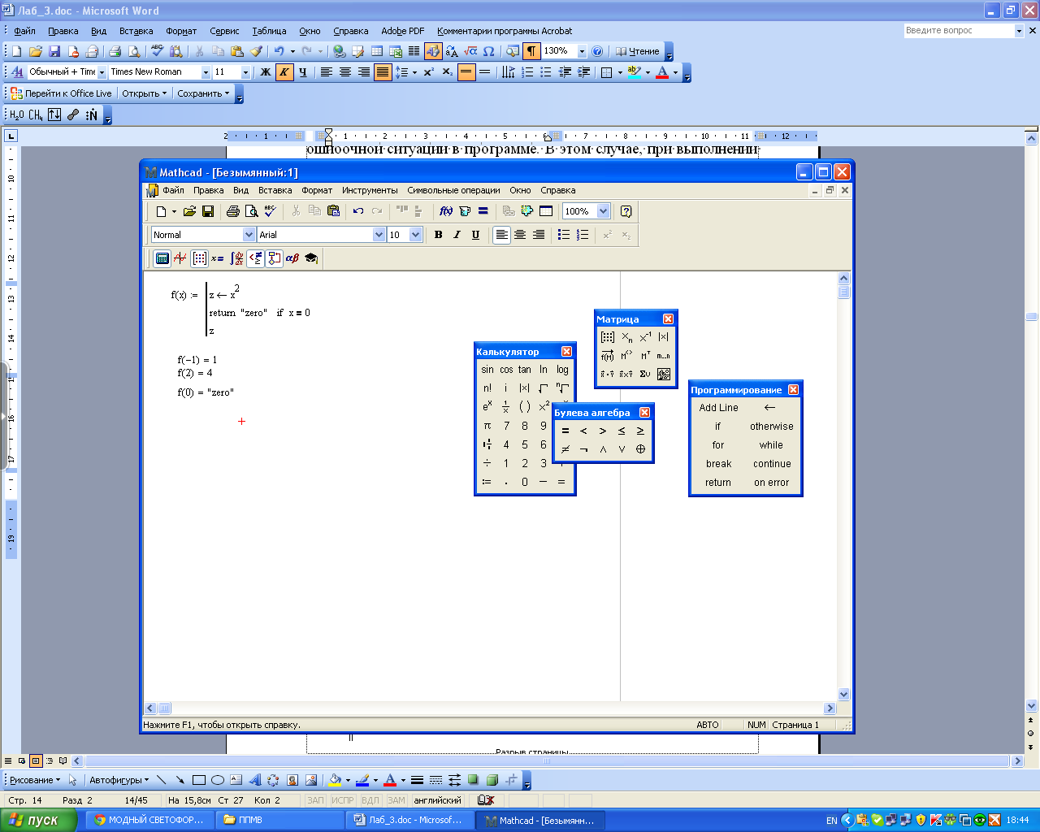Click while in Программирование palette
Image resolution: width=1040 pixels, height=832 pixels.
pyautogui.click(x=772, y=445)
